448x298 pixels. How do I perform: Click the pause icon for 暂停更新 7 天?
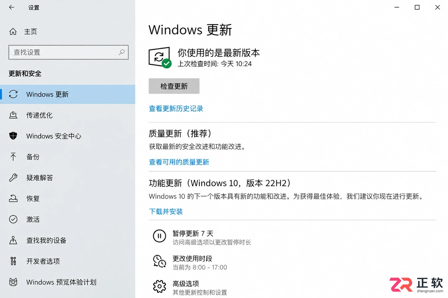(x=159, y=236)
